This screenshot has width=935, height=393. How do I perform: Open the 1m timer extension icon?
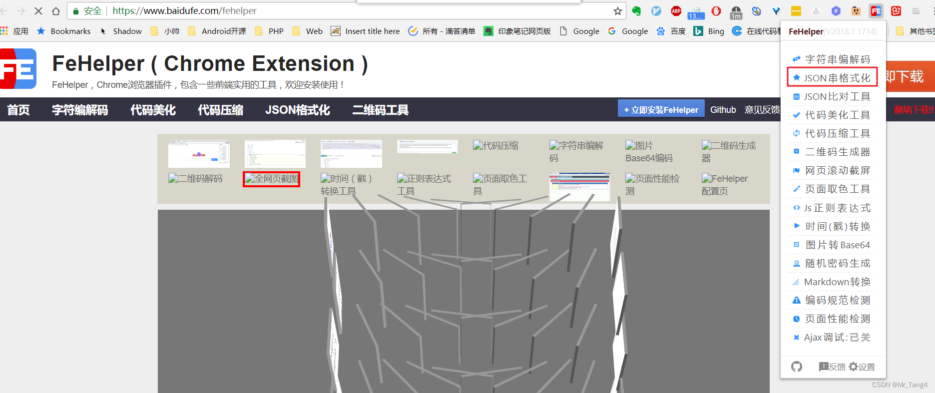coord(736,12)
